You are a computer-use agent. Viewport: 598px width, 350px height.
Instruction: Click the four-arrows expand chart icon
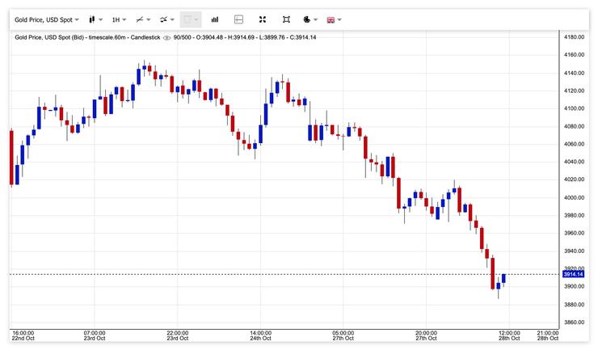pos(263,19)
